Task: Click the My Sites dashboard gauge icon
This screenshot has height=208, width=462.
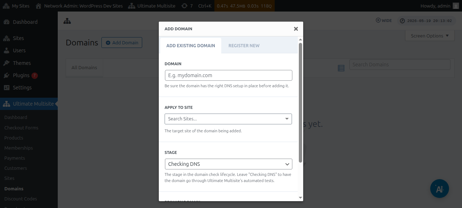Action: click(x=6, y=6)
